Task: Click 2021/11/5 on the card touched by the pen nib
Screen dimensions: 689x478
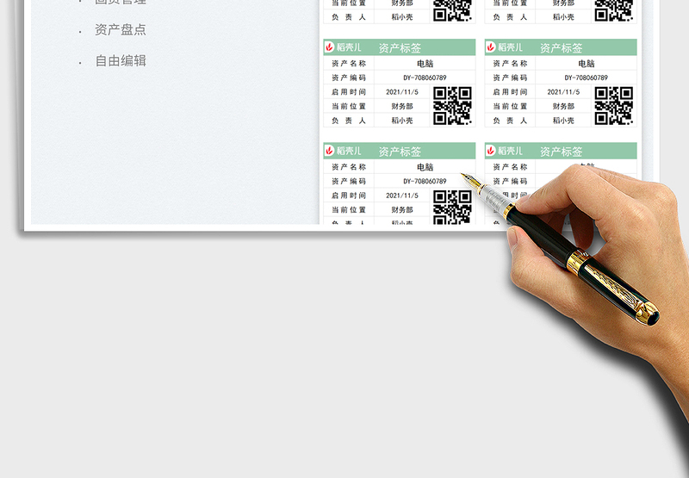Action: (402, 196)
